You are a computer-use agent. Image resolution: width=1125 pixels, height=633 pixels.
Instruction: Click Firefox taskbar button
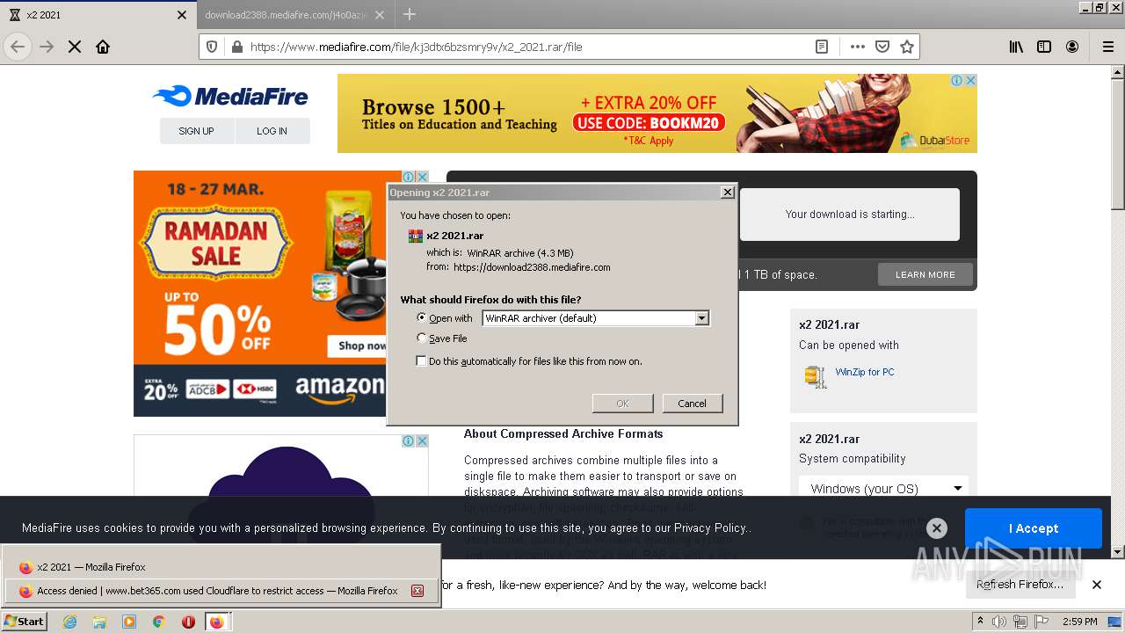pyautogui.click(x=217, y=622)
